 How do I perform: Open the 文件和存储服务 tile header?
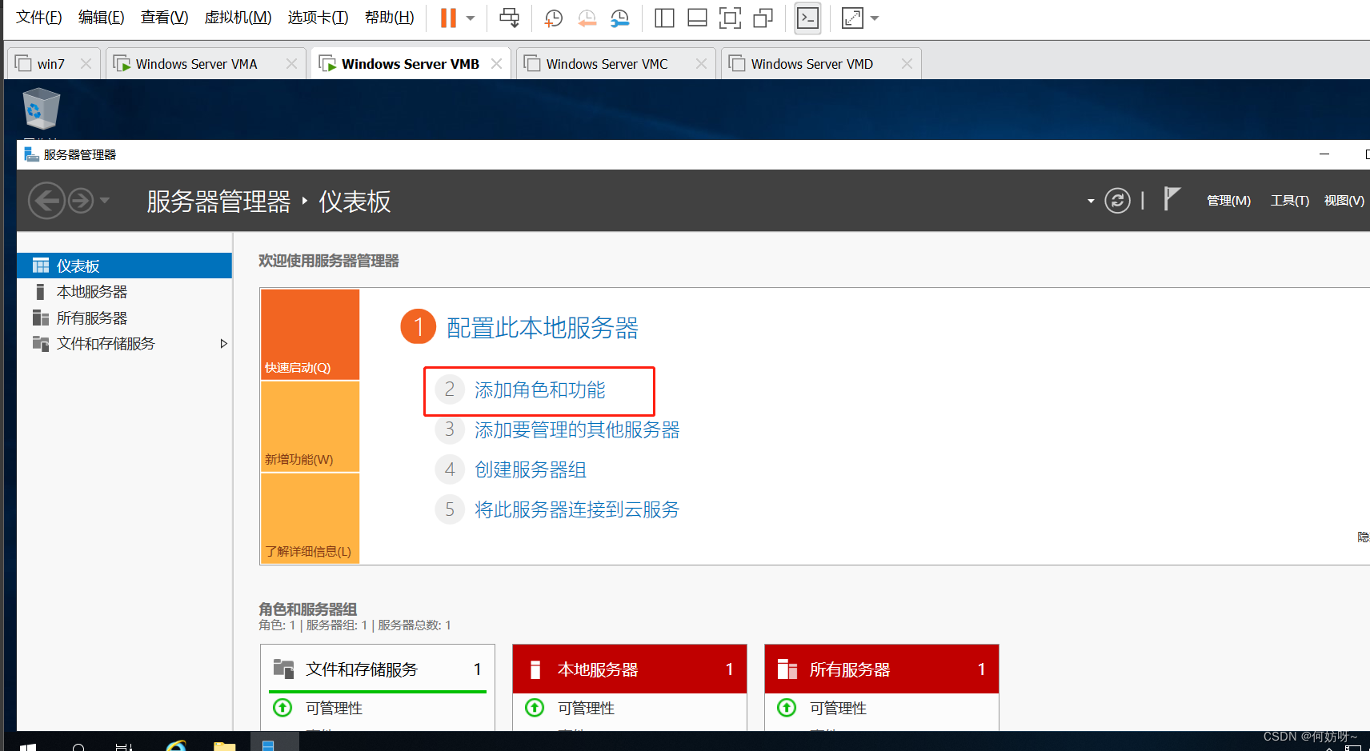coord(378,669)
